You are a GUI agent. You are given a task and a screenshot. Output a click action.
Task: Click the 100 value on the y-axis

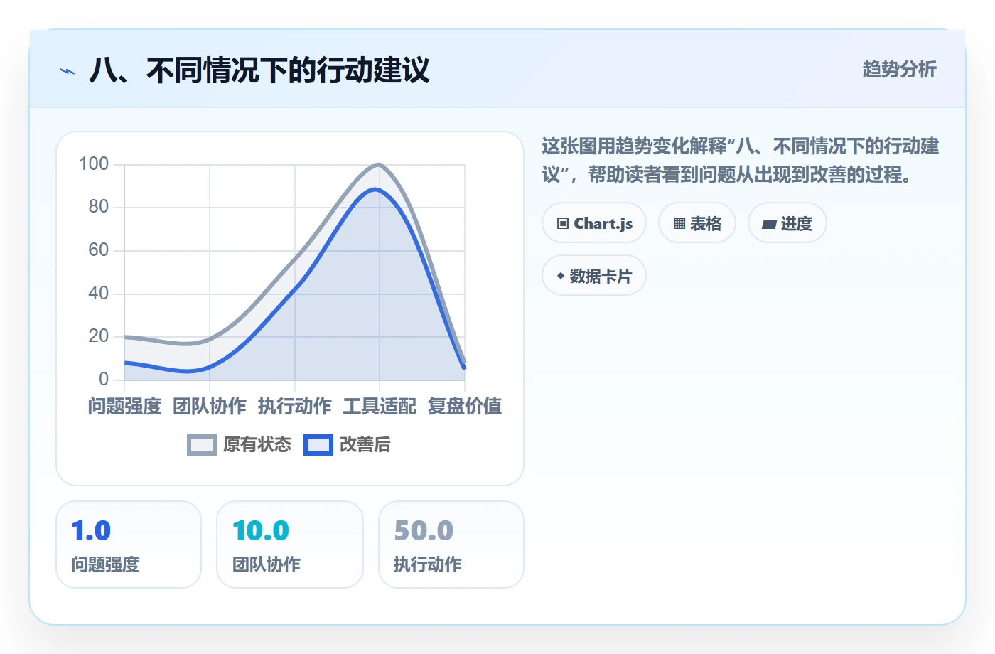click(94, 164)
